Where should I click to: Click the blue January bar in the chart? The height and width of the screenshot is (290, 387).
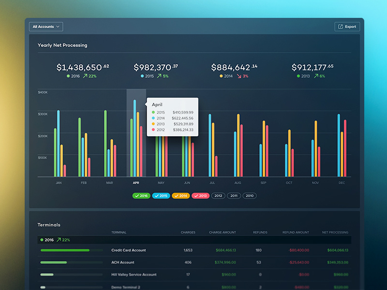(59, 144)
